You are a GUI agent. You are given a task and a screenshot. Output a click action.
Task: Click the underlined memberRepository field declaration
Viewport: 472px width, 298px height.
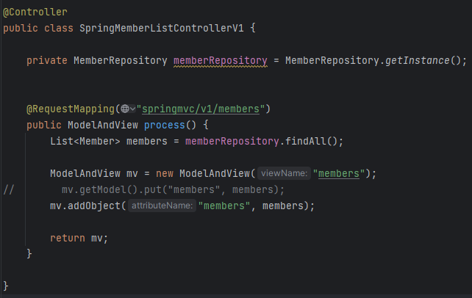(x=221, y=61)
